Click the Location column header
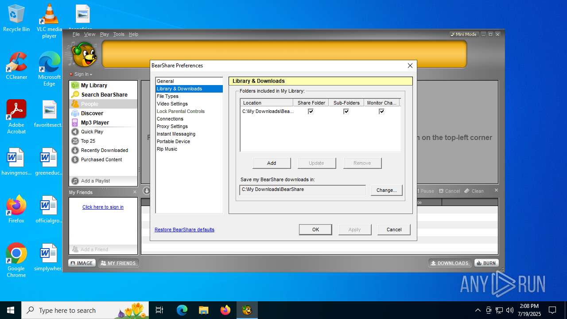This screenshot has width=567, height=319. coord(267,102)
